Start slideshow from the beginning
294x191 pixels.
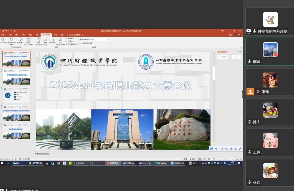click(3, 40)
